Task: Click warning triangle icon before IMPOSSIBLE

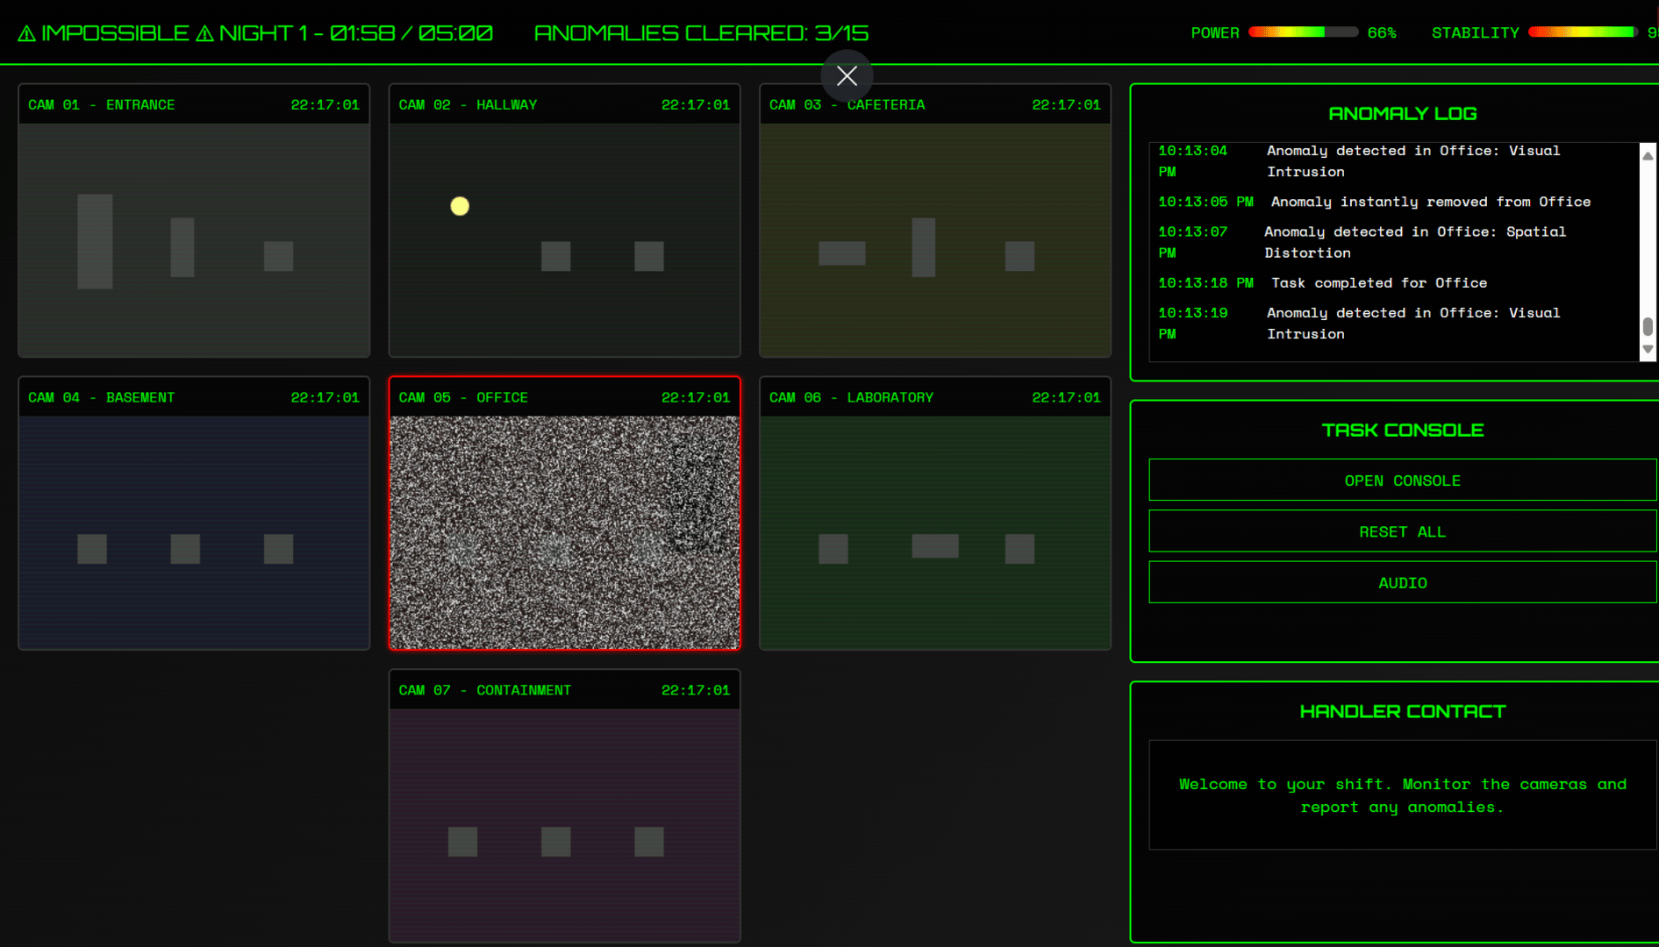Action: click(x=27, y=33)
